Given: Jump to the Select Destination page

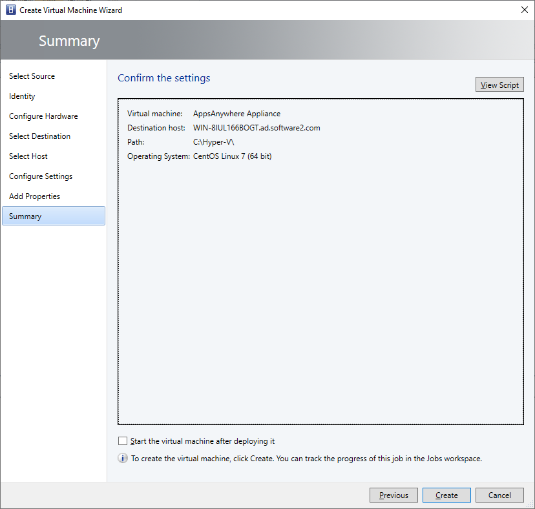Looking at the screenshot, I should pyautogui.click(x=40, y=136).
